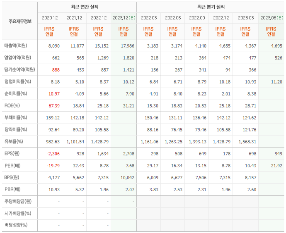
Task: Click the '당좌비율(%)' row label
Action: click(16, 130)
